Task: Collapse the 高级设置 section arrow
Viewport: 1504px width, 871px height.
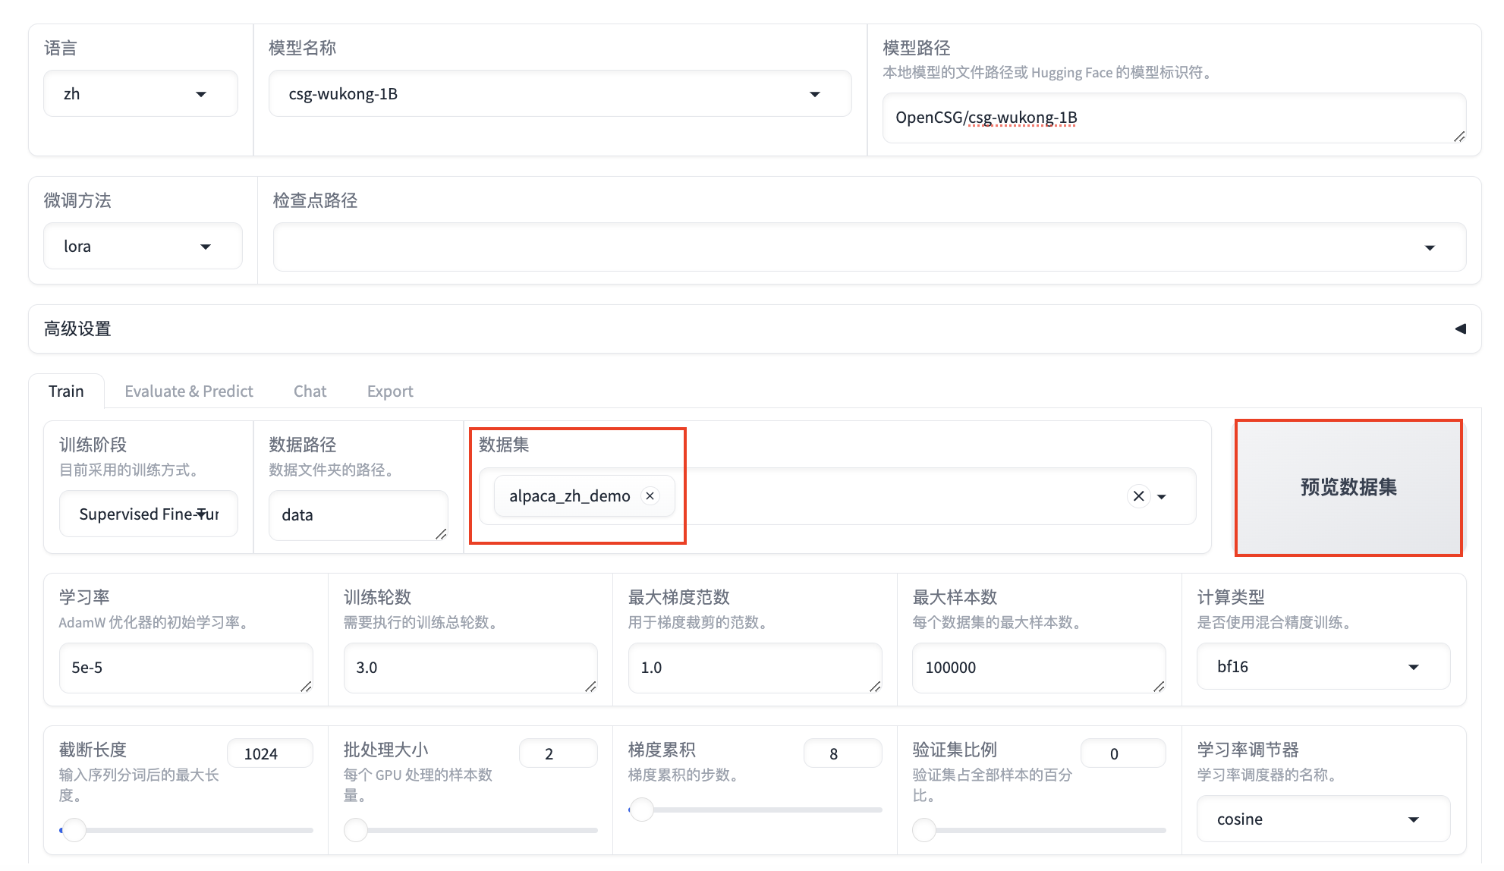Action: [x=1460, y=329]
